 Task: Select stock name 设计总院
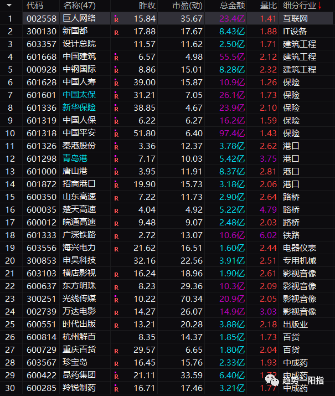[79, 44]
